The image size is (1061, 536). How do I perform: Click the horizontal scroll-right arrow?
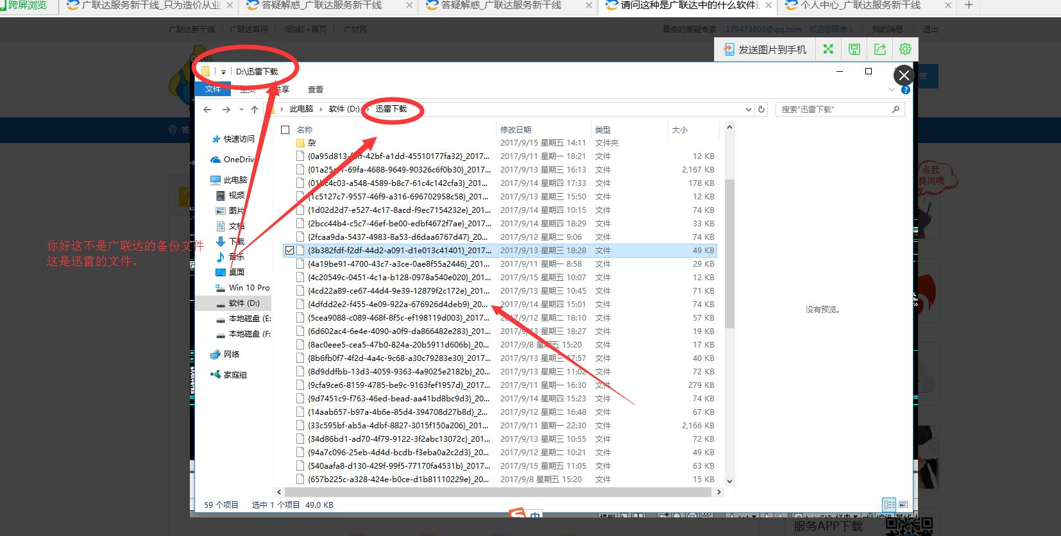point(719,492)
